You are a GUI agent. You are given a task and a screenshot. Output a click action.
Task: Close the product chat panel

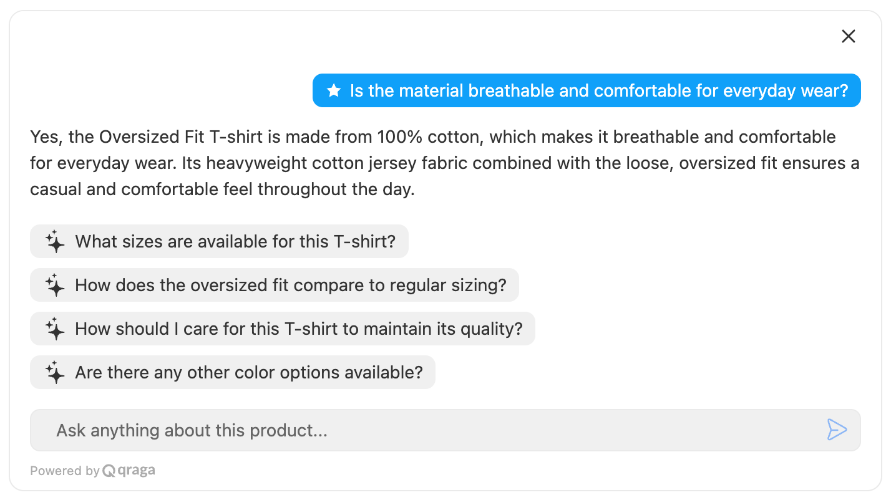pyautogui.click(x=848, y=36)
